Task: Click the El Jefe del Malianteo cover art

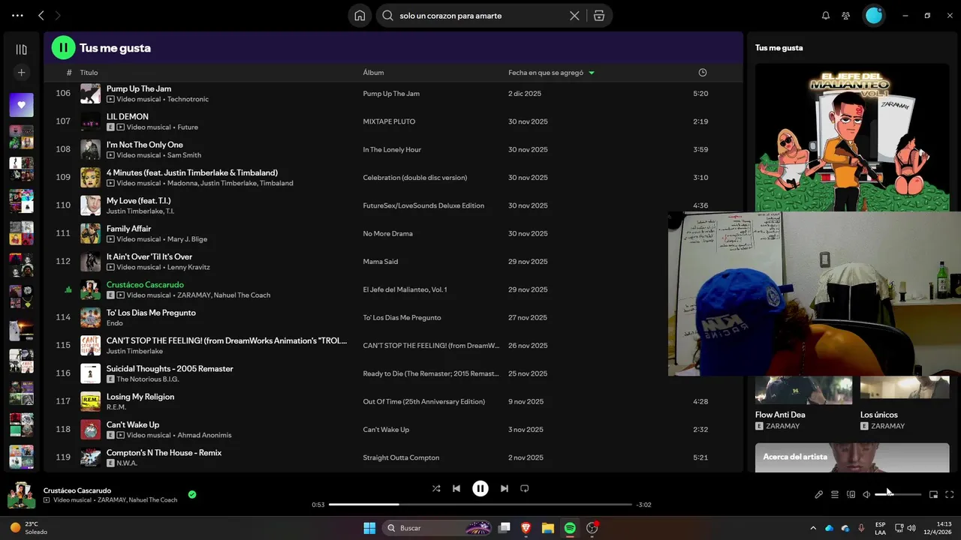Action: point(852,137)
